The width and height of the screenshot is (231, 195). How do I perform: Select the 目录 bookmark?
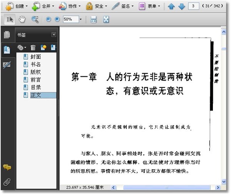click(x=36, y=87)
